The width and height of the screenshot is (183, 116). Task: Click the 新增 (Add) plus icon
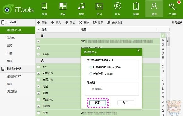click(38, 22)
